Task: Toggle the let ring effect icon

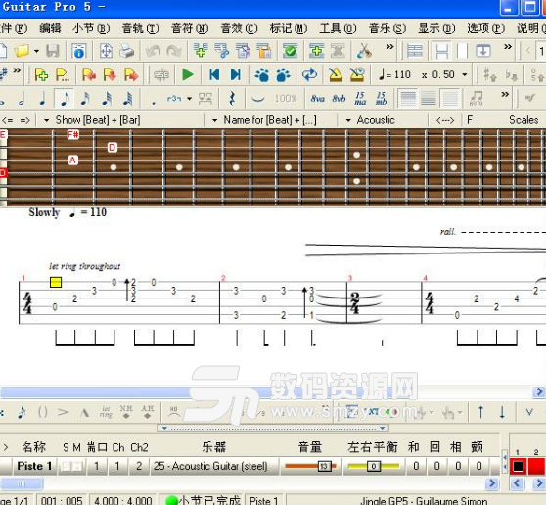Action: click(106, 412)
